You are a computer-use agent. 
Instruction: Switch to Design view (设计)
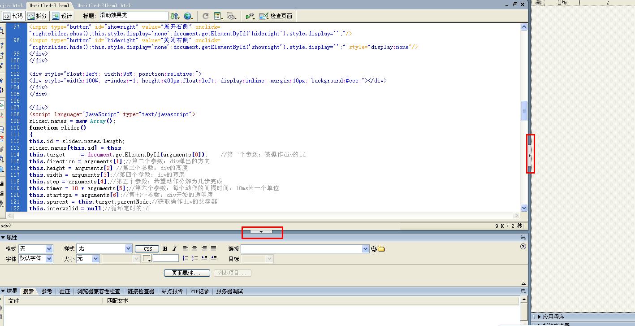click(62, 16)
